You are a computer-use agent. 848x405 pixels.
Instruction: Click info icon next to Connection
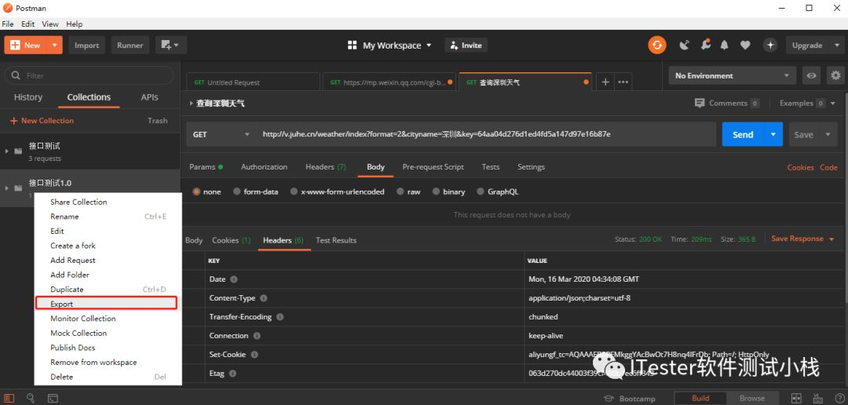pos(257,336)
